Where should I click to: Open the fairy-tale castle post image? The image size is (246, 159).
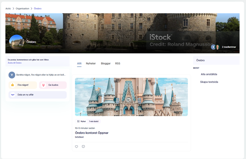pyautogui.click(x=131, y=97)
